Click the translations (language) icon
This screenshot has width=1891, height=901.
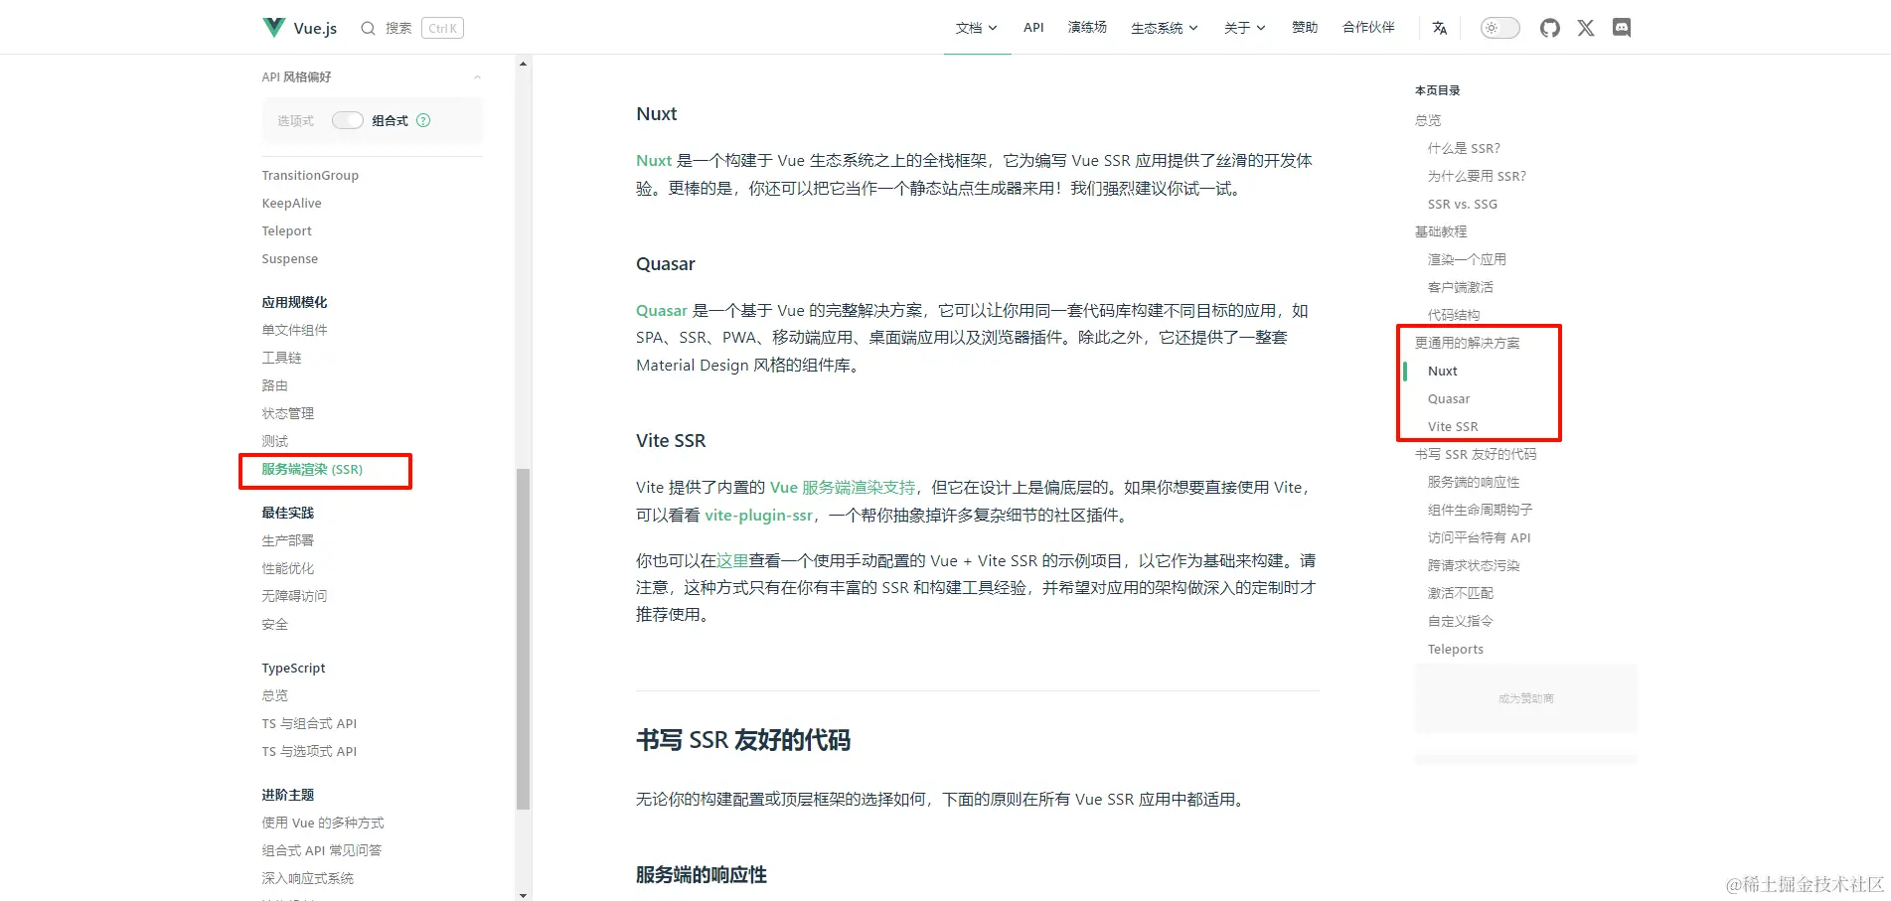coord(1440,28)
